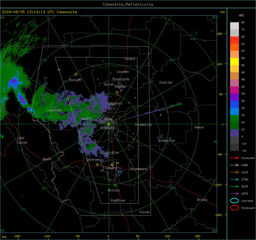The height and width of the screenshot is (240, 256).
Task: Click the Drumheller label
Action: coord(167,141)
